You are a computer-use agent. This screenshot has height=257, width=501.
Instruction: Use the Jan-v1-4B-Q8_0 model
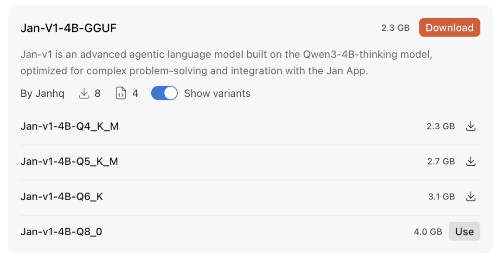[464, 232]
